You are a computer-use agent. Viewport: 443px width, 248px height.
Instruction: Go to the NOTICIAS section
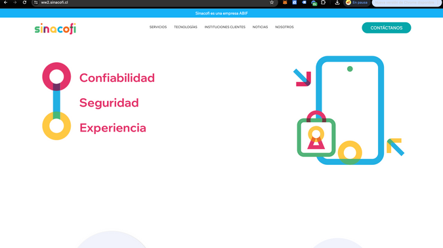[x=260, y=27]
